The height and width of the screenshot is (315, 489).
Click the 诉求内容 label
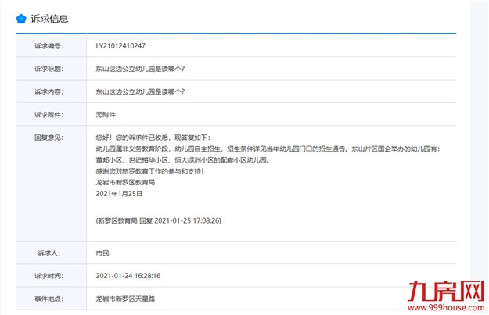pyautogui.click(x=49, y=92)
